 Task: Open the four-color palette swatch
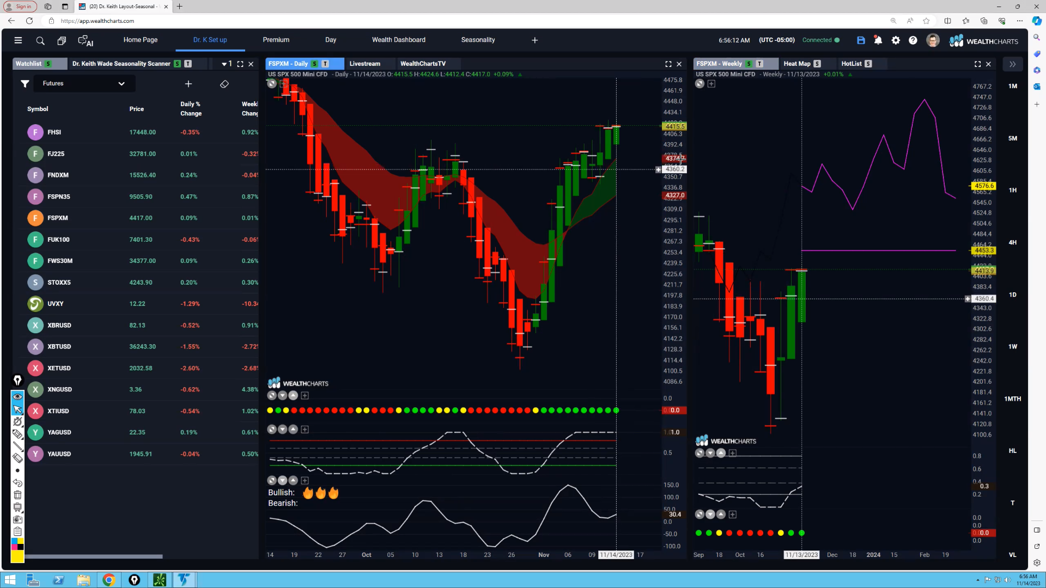(17, 544)
